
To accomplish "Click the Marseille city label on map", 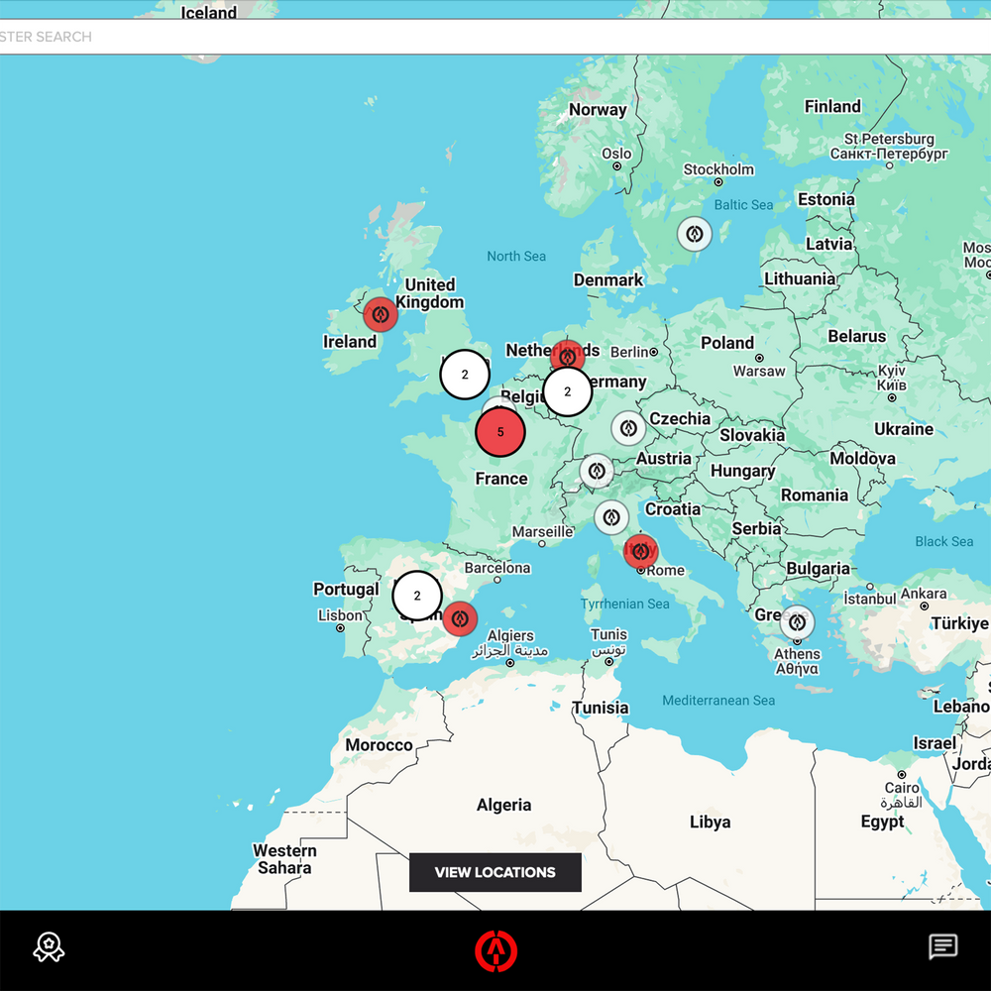I will (x=541, y=532).
